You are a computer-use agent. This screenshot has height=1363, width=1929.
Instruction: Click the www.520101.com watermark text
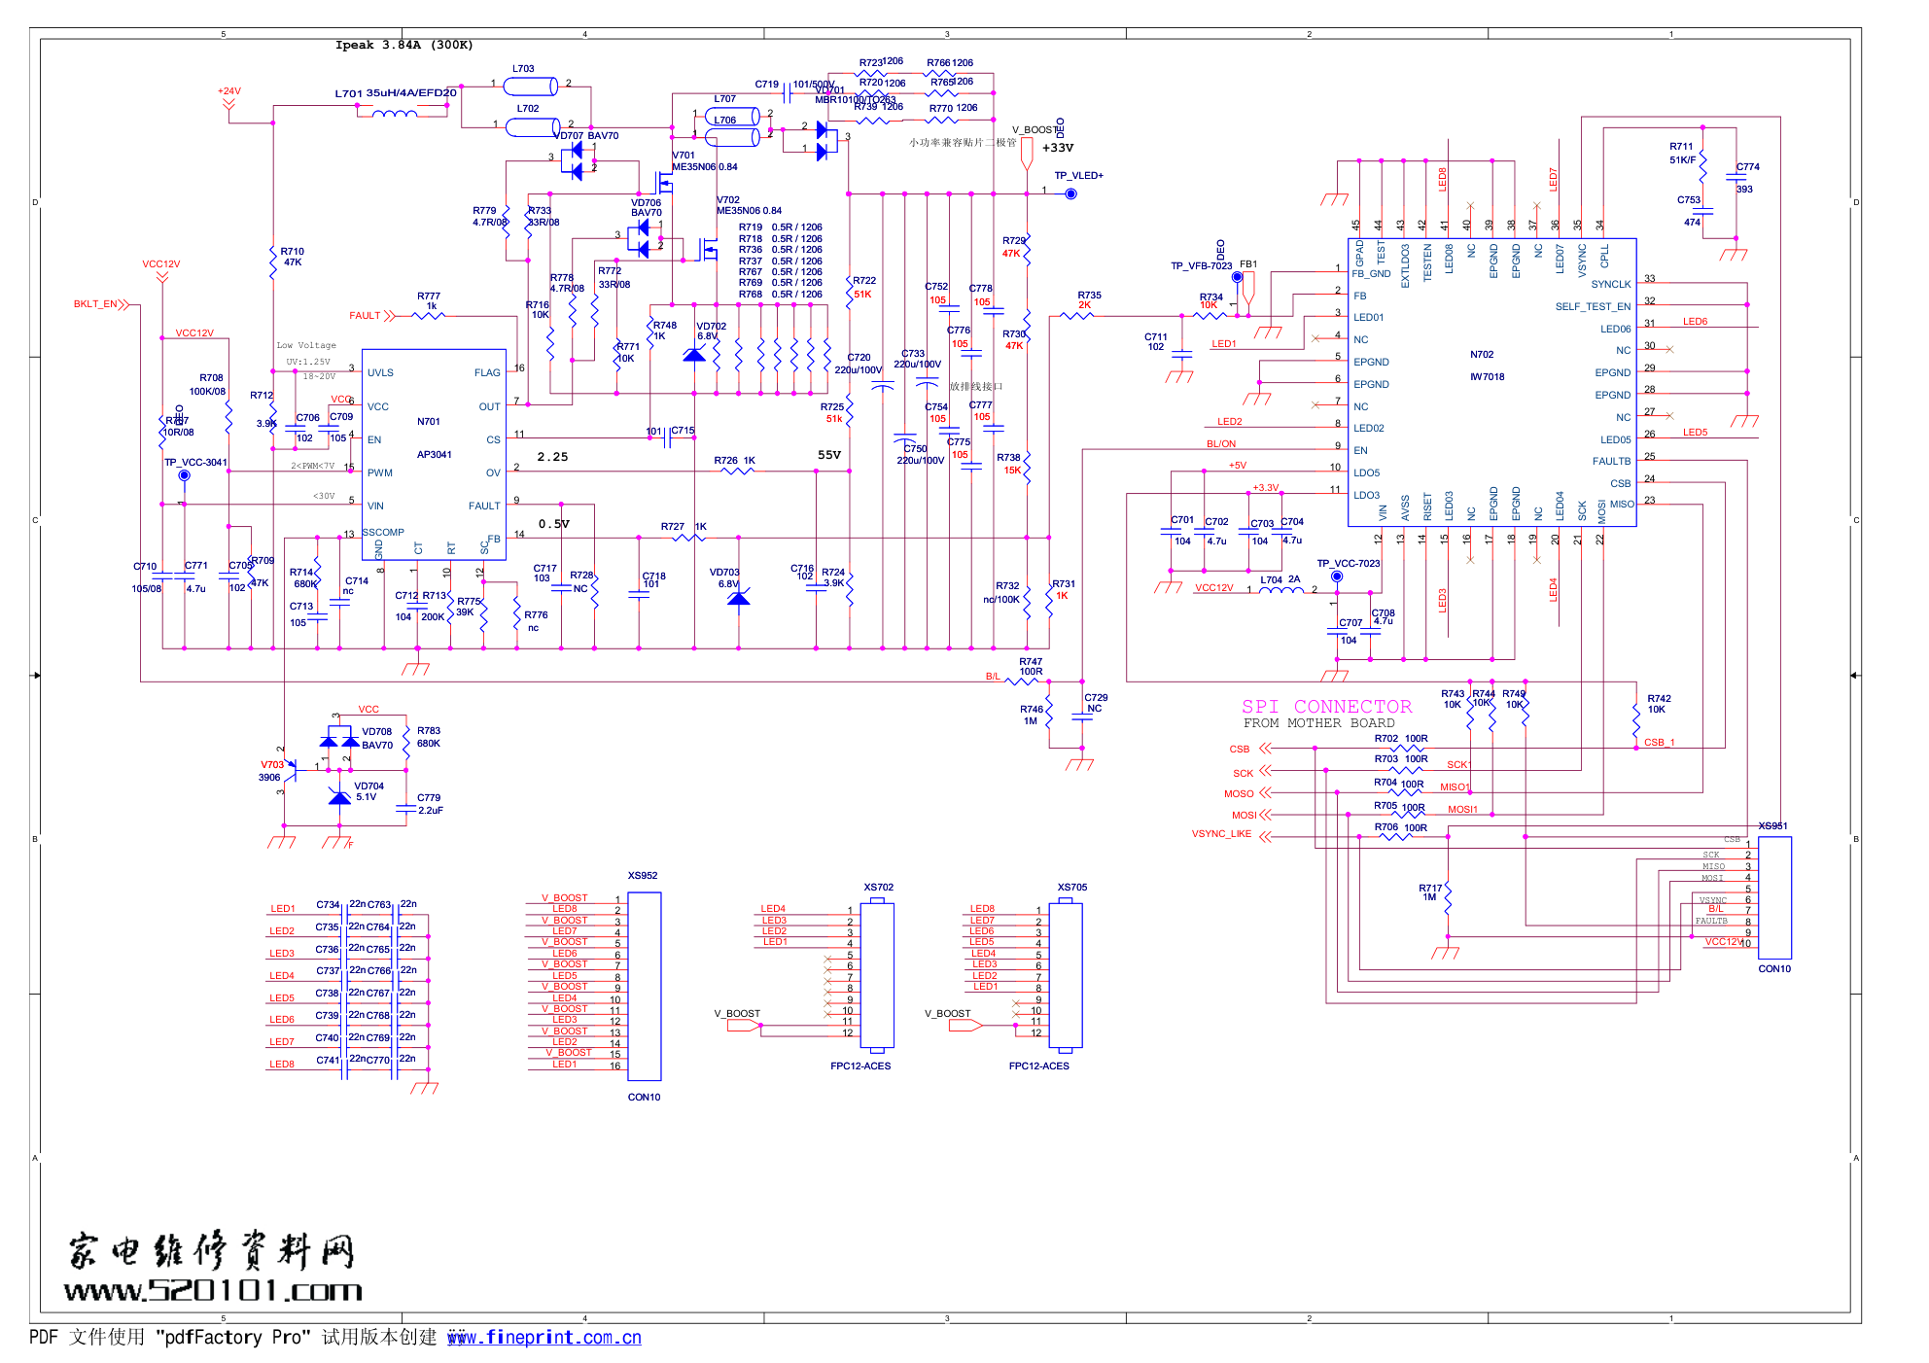(213, 1290)
